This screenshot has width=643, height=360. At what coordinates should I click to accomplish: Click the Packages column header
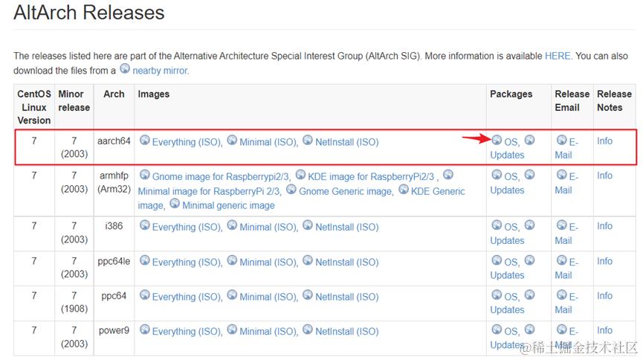519,107
